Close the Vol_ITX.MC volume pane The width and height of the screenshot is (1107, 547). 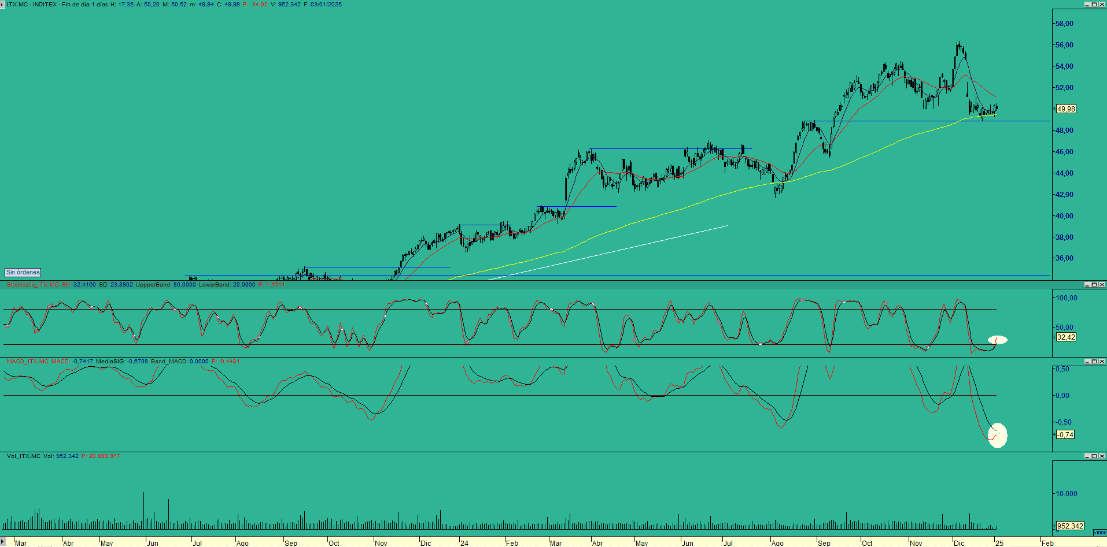pyautogui.click(x=1102, y=456)
